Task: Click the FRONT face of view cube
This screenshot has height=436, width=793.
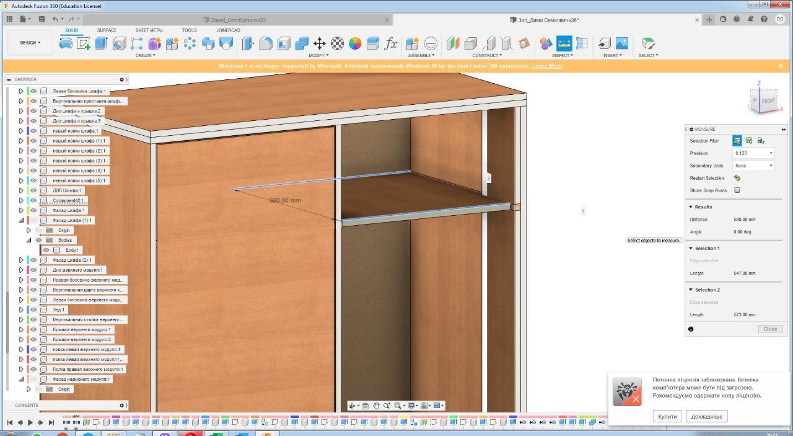Action: 768,100
